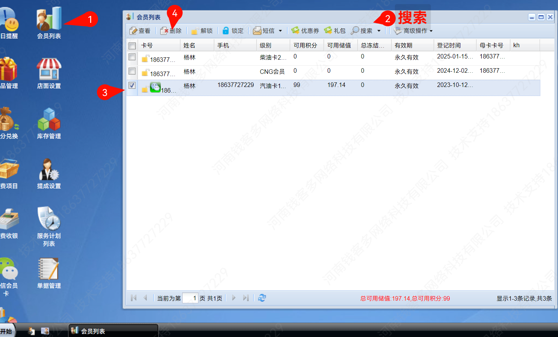The width and height of the screenshot is (558, 337).
Task: Click the 短信 message button
Action: click(x=264, y=31)
